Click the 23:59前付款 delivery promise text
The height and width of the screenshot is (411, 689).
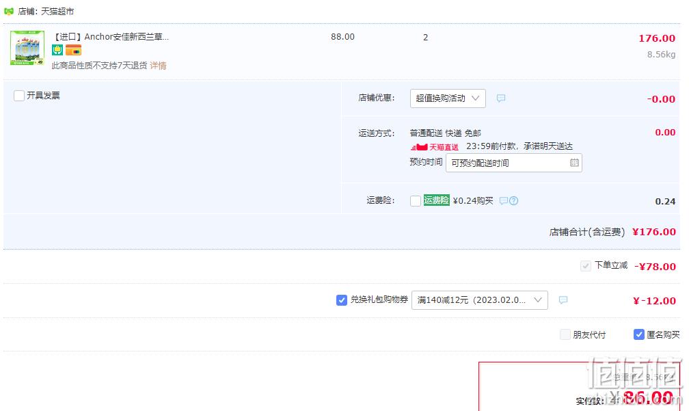pos(519,146)
